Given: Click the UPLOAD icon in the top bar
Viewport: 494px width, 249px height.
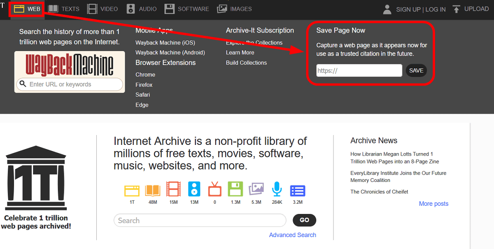Looking at the screenshot, I should (456, 9).
